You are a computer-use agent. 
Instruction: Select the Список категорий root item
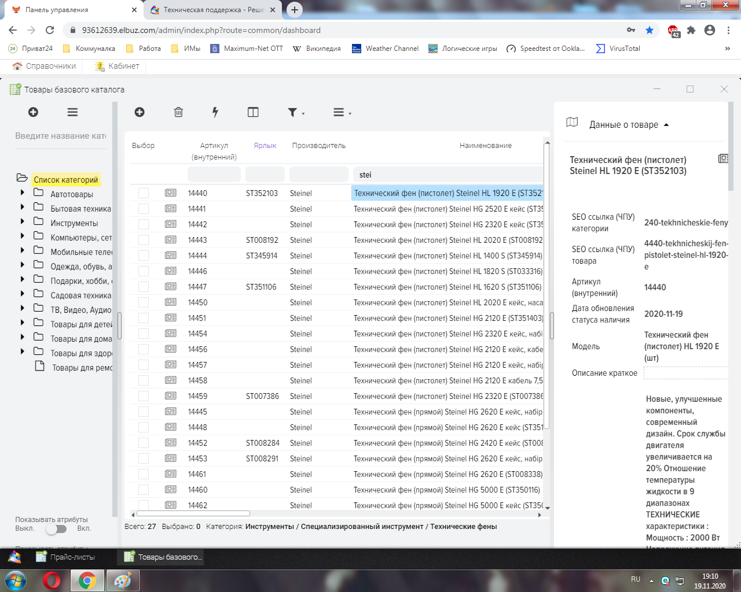coord(66,180)
